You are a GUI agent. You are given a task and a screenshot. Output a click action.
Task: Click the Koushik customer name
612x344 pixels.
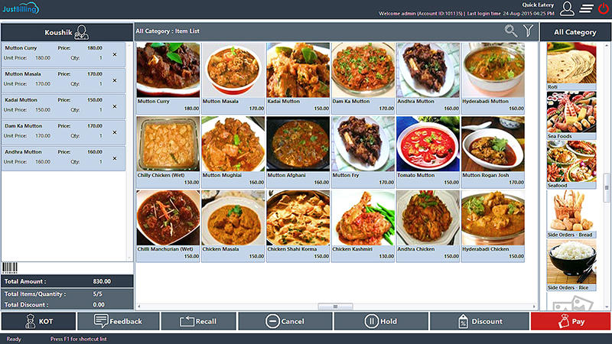[x=58, y=32]
